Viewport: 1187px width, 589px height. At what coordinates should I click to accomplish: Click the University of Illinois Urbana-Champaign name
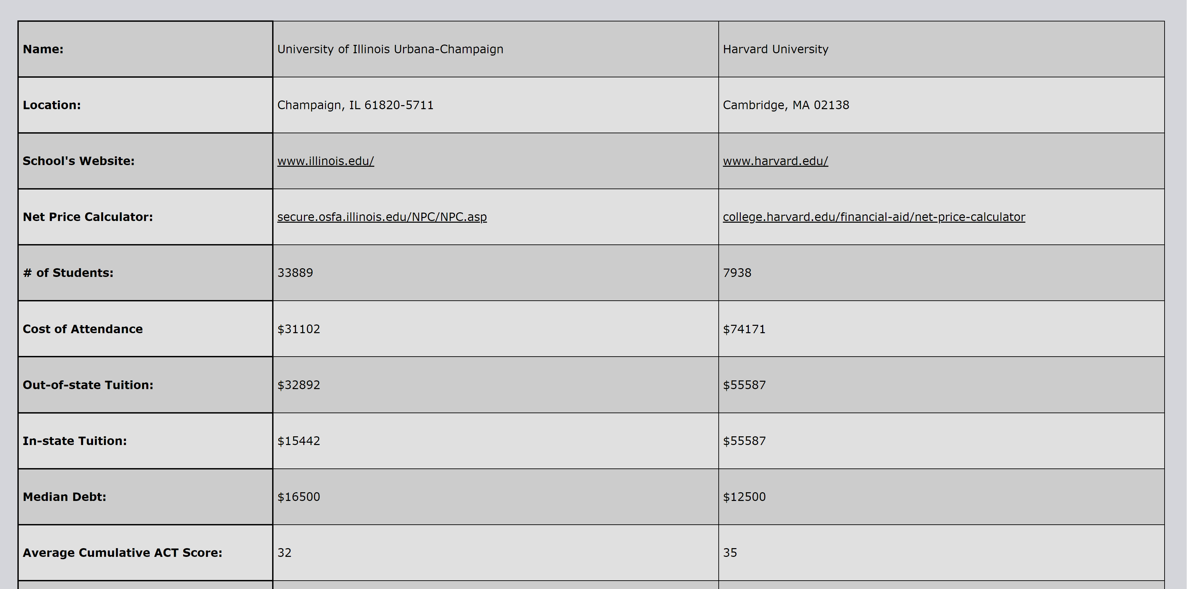tap(390, 49)
